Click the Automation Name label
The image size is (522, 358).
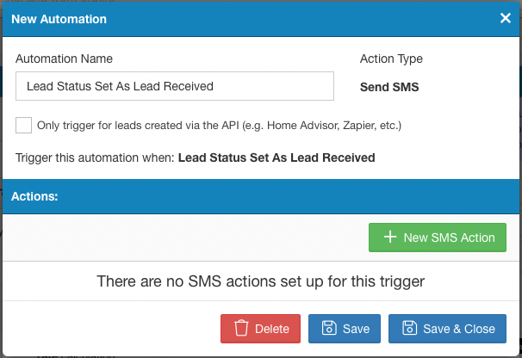coord(64,59)
